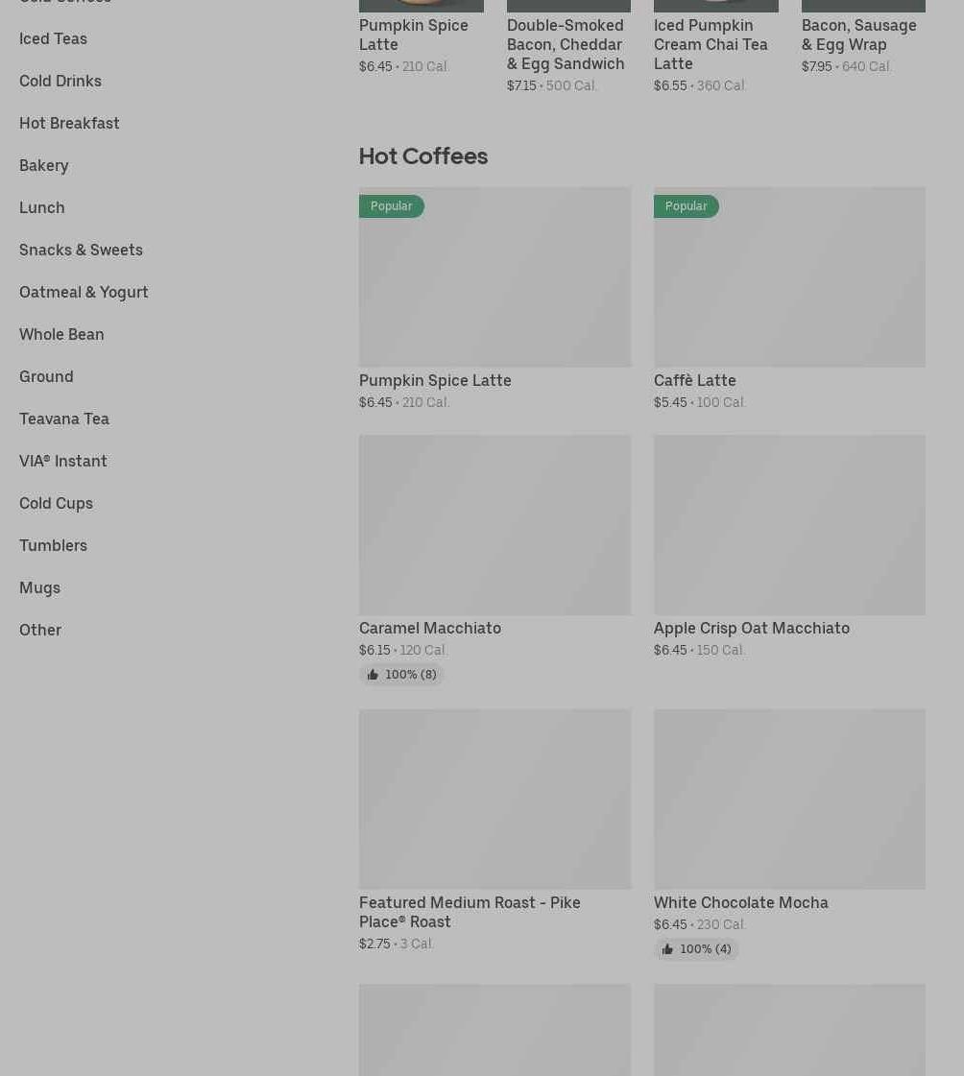964x1076 pixels.
Task: Jump to the Bakery category
Action: 44,165
